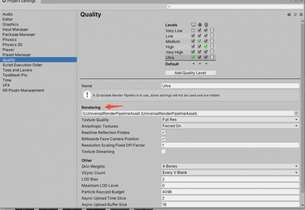Click the presets slider icon in Quality header
Image resolution: width=305 pixels, height=210 pixels.
point(295,15)
